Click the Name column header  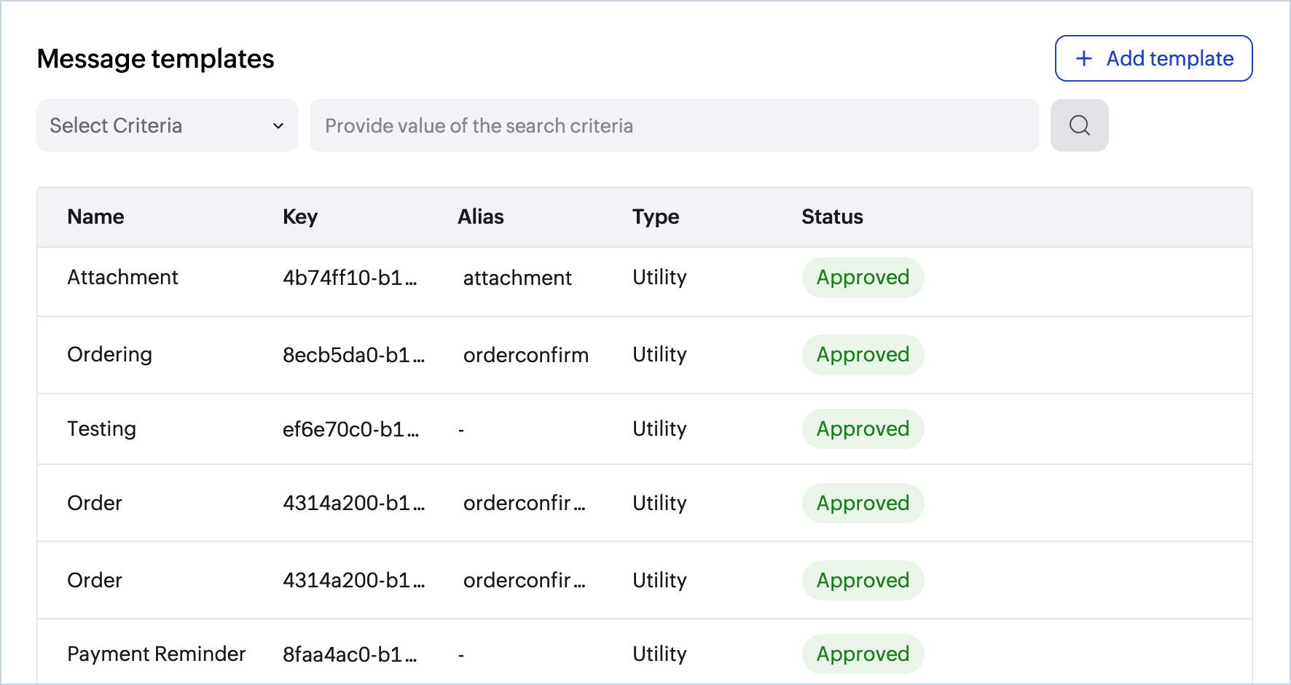(95, 216)
